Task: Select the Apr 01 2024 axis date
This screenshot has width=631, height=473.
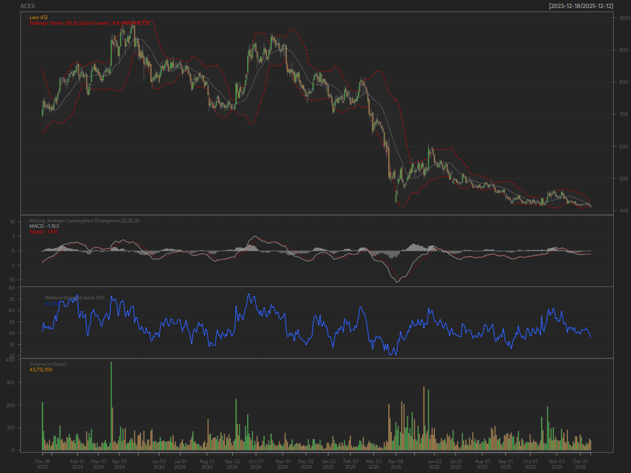Action: (x=119, y=464)
